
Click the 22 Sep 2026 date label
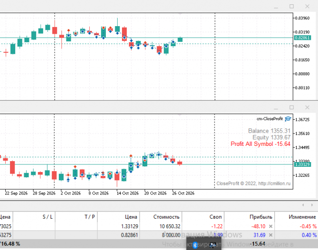(16, 193)
